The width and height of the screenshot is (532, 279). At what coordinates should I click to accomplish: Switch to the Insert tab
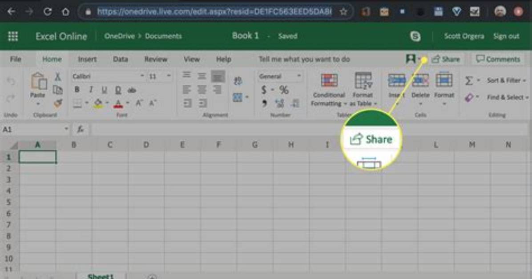tap(87, 60)
